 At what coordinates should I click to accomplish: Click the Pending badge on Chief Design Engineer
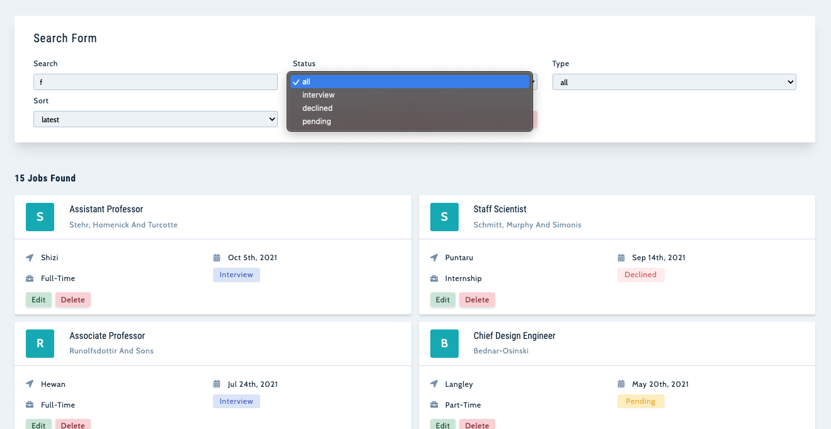(x=640, y=401)
